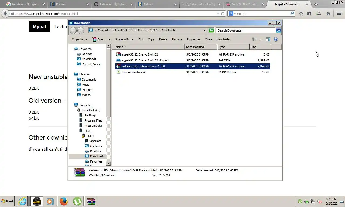Select AppData folder in the tree
345x207 pixels.
(x=96, y=141)
